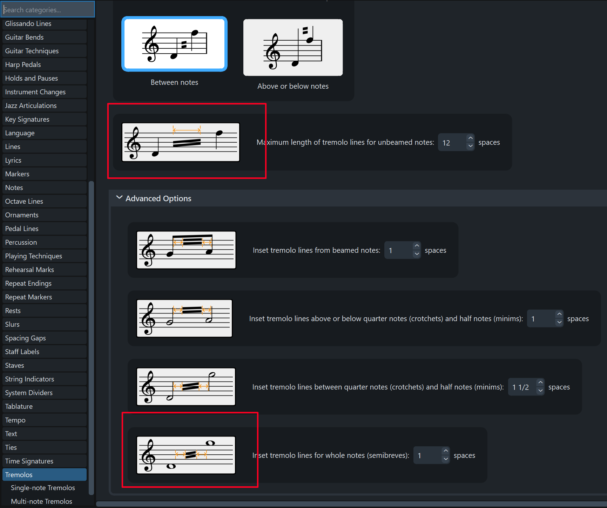Select the Ornaments category

coord(45,215)
